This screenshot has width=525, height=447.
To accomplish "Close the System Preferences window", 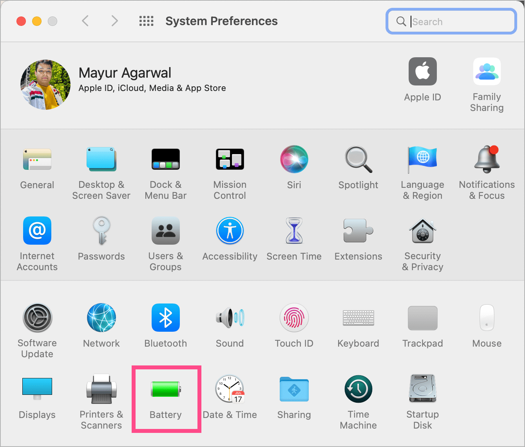I will pos(21,21).
